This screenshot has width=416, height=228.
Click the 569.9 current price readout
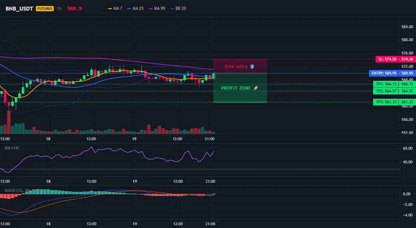(74, 8)
